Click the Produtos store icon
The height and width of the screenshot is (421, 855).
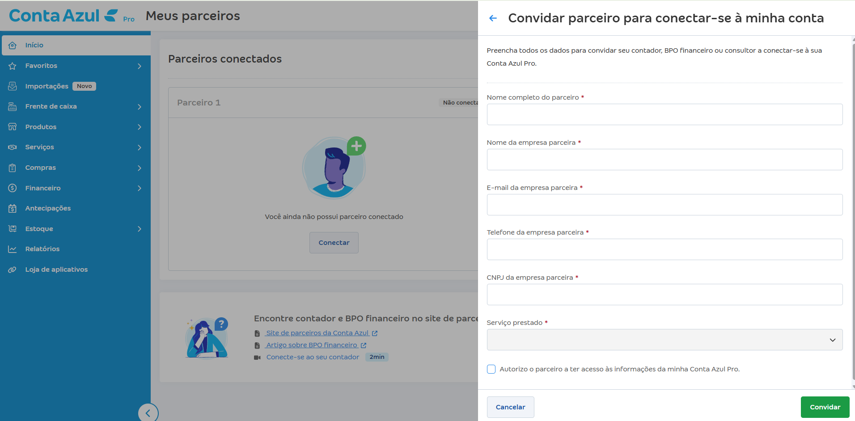click(x=13, y=127)
